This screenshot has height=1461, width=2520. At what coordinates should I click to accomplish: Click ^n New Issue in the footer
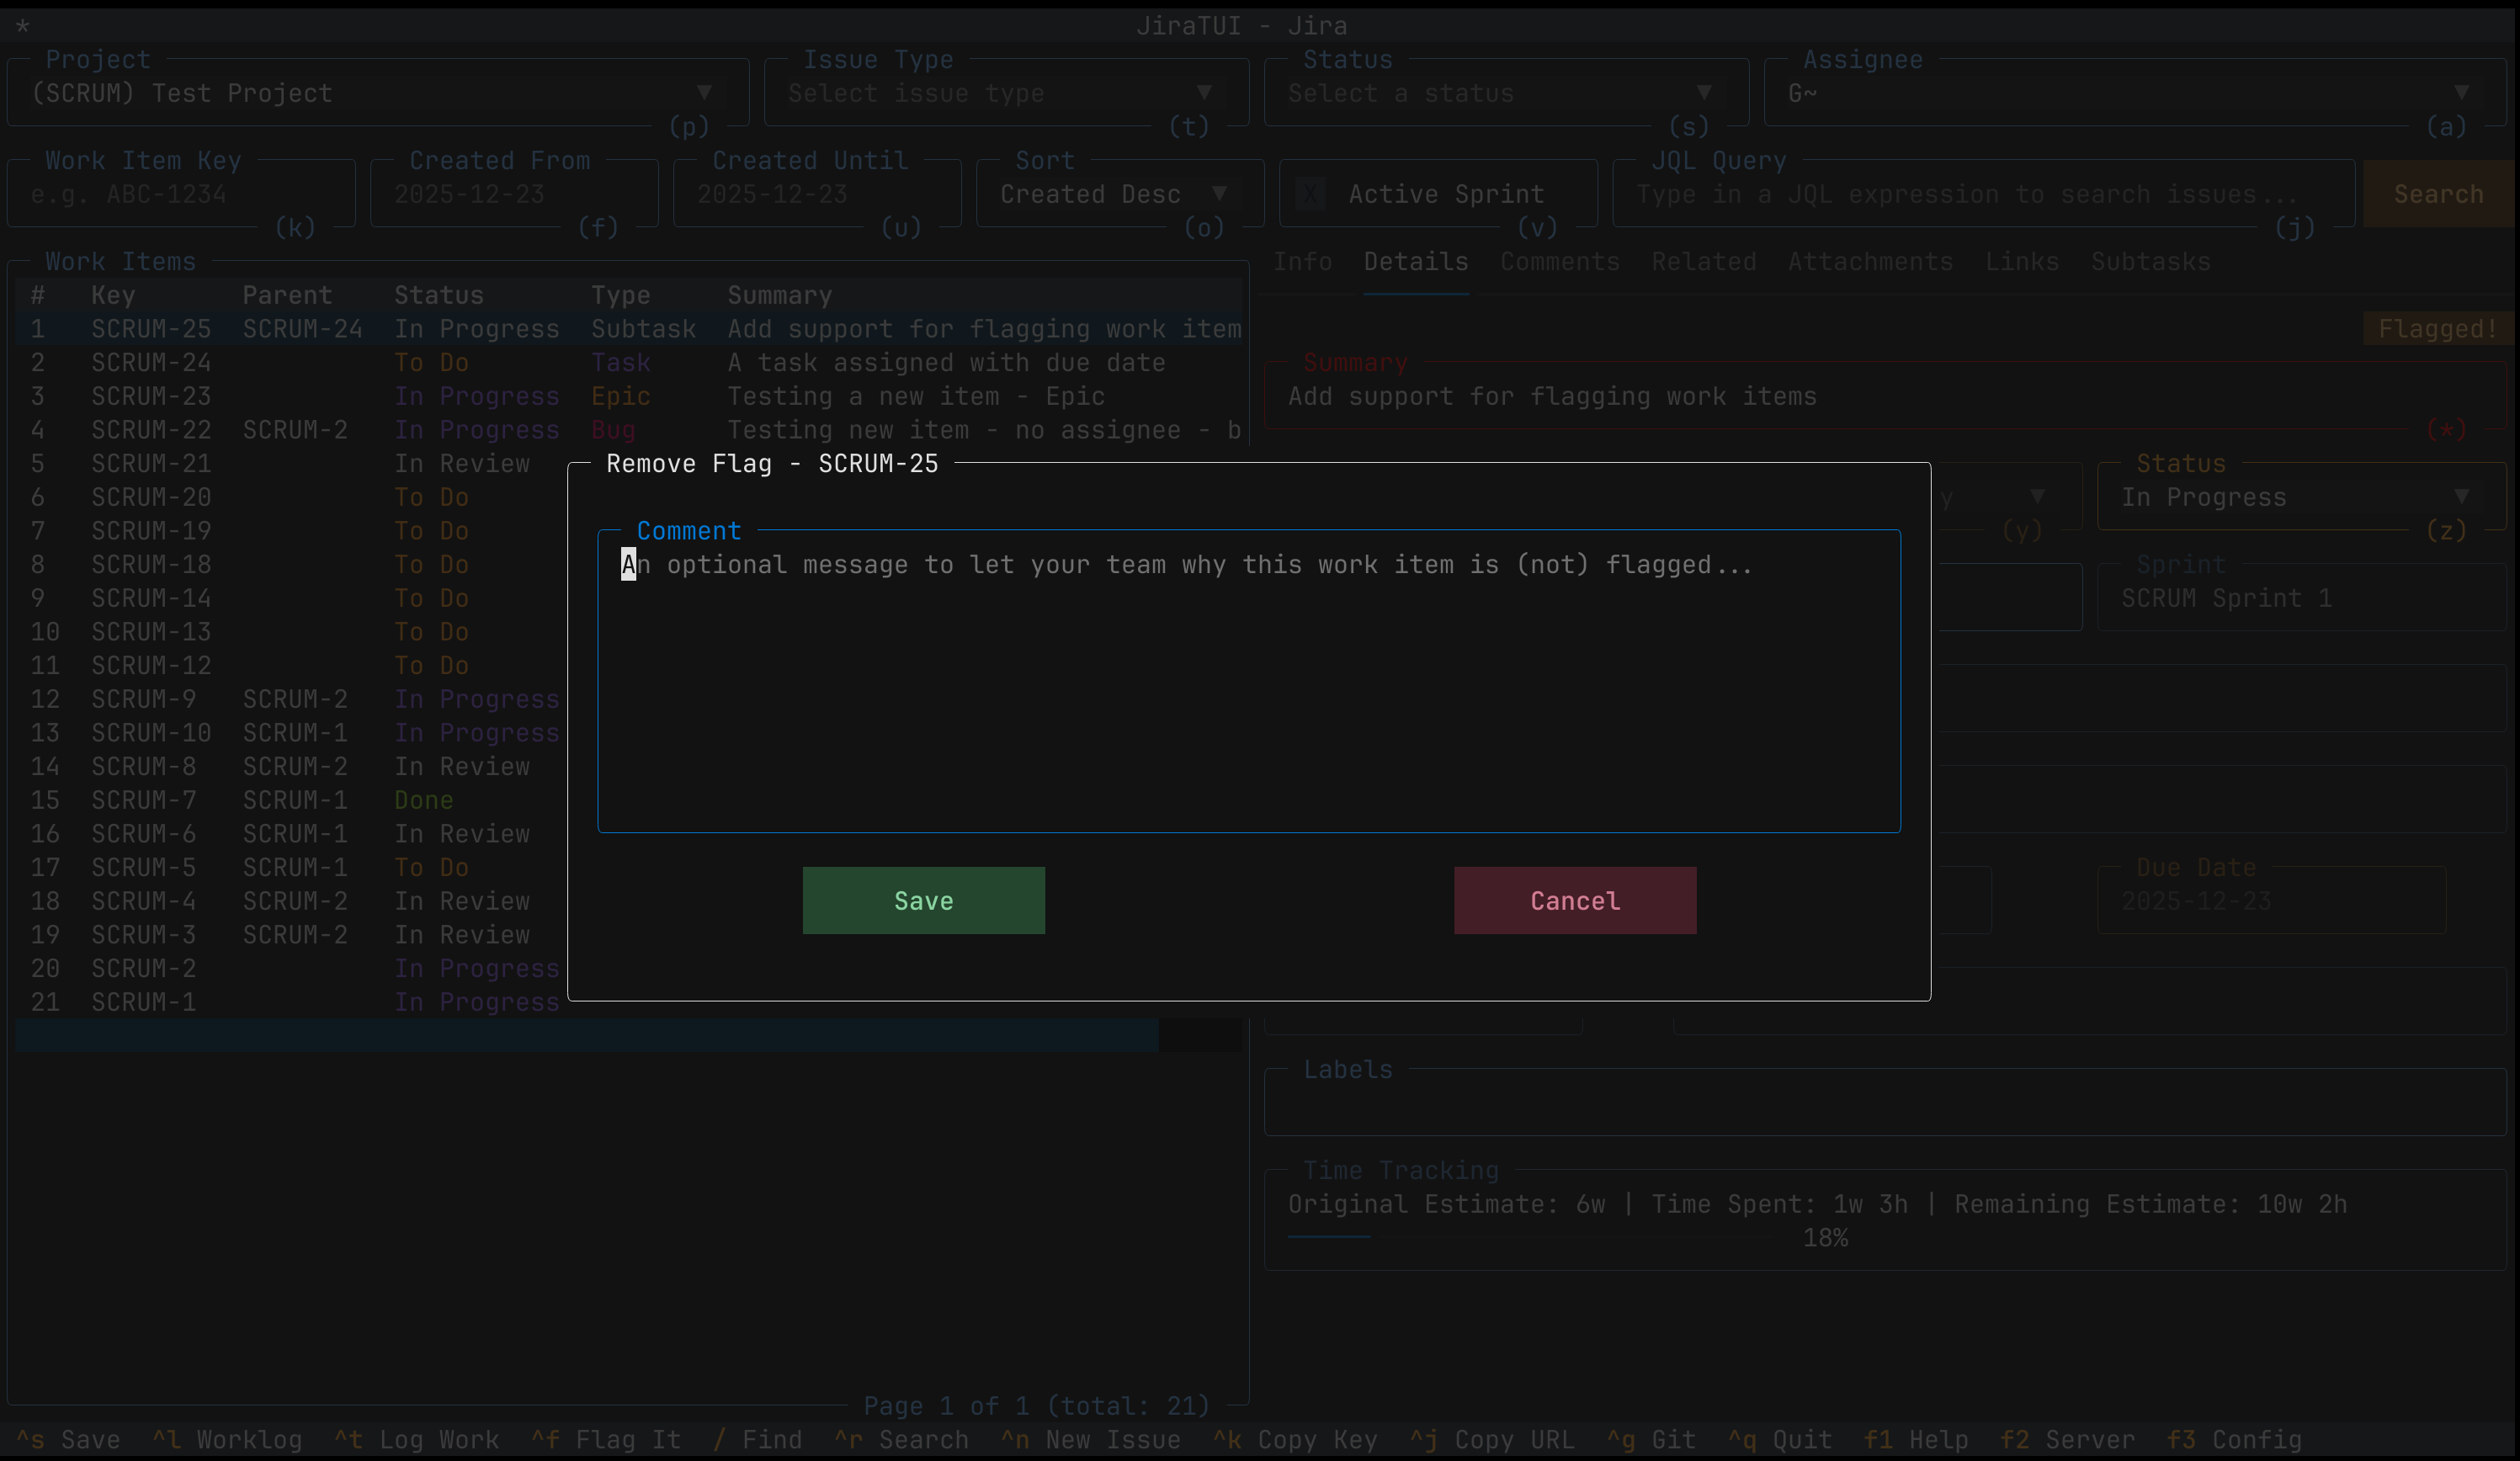1091,1440
